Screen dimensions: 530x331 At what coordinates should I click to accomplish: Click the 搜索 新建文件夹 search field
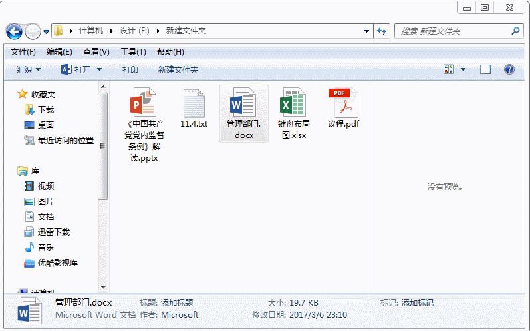point(452,31)
